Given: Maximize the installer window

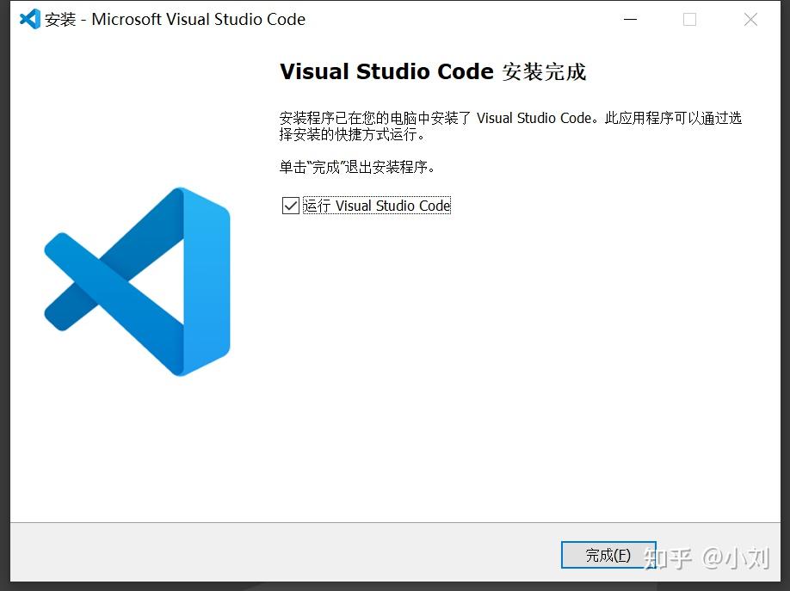Looking at the screenshot, I should (689, 19).
